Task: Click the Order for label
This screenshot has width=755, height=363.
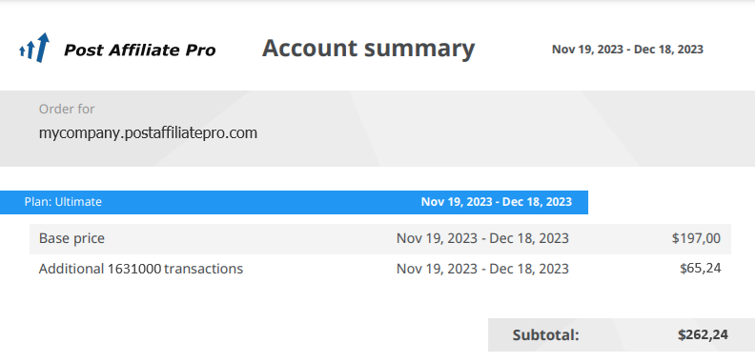Action: [67, 109]
